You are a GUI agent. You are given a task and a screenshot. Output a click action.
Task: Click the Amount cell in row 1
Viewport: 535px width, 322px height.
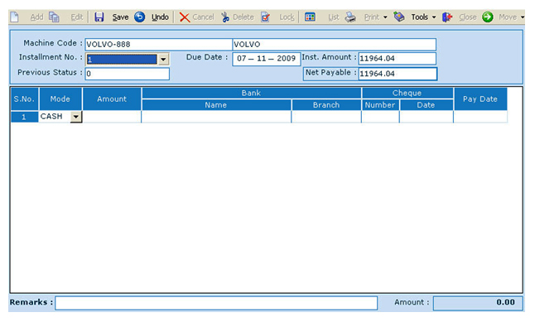click(112, 117)
